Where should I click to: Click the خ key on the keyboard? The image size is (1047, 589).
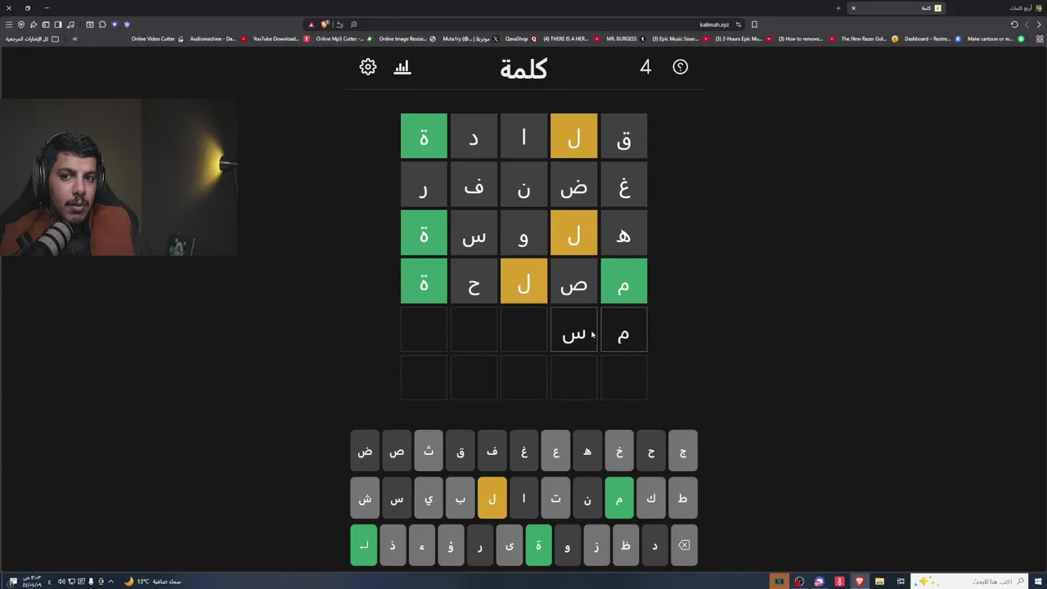[x=619, y=452]
